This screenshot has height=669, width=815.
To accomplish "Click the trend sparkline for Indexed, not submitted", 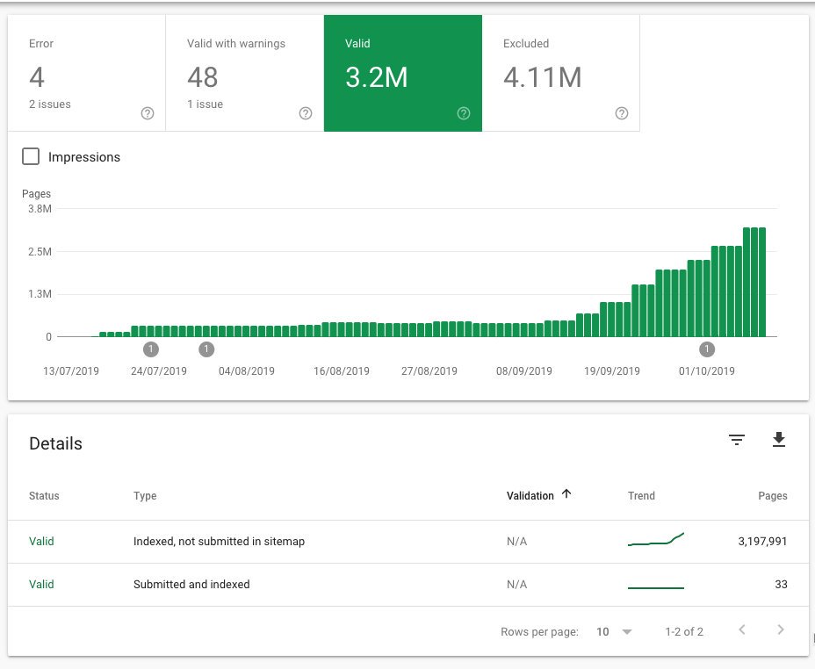I will click(656, 540).
